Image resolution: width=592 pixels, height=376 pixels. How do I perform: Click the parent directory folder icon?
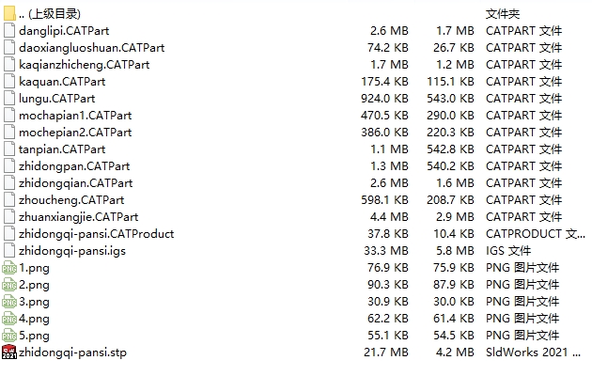[9, 13]
